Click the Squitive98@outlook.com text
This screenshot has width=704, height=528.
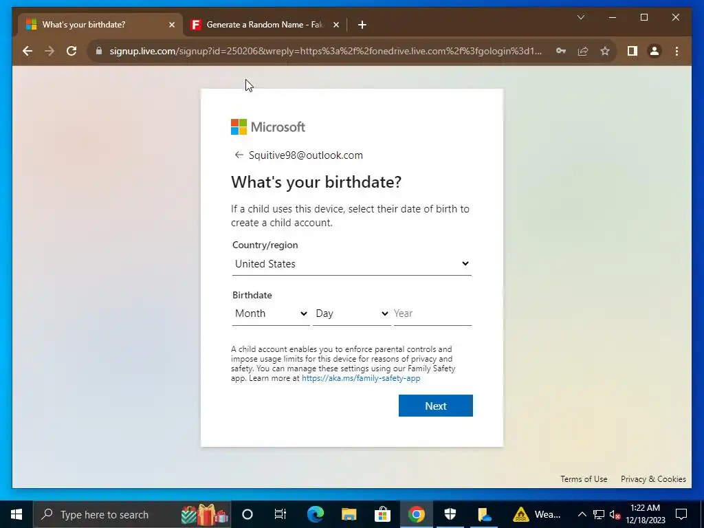pyautogui.click(x=306, y=155)
